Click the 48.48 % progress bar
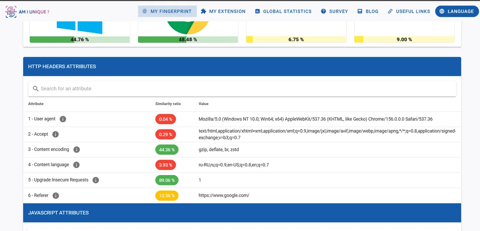Screen dimensions: 480x231 [188, 40]
